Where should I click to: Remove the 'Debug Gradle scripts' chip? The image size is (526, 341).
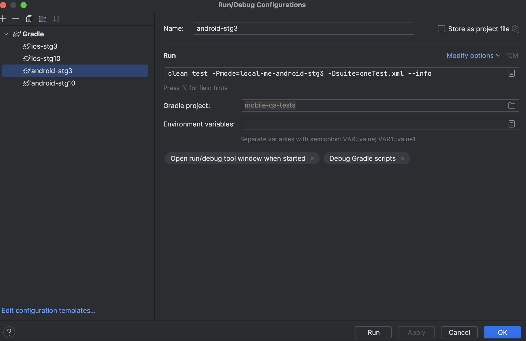pos(403,159)
